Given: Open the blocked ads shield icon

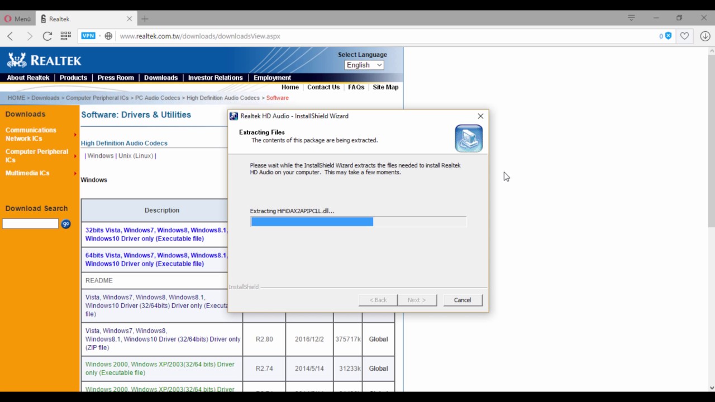Looking at the screenshot, I should 668,36.
